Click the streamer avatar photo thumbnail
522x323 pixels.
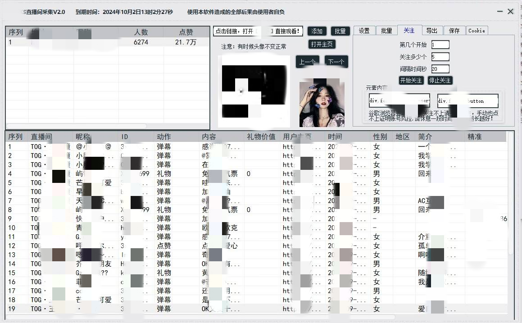pyautogui.click(x=322, y=104)
